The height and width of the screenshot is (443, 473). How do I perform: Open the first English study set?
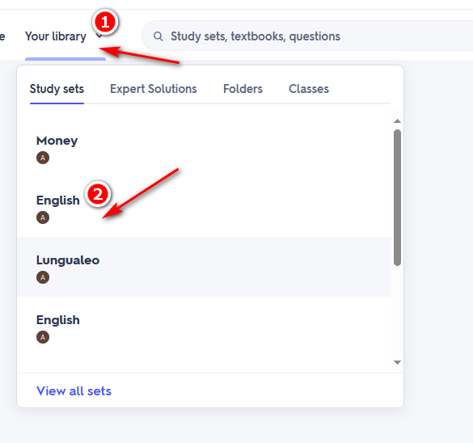tap(204, 207)
